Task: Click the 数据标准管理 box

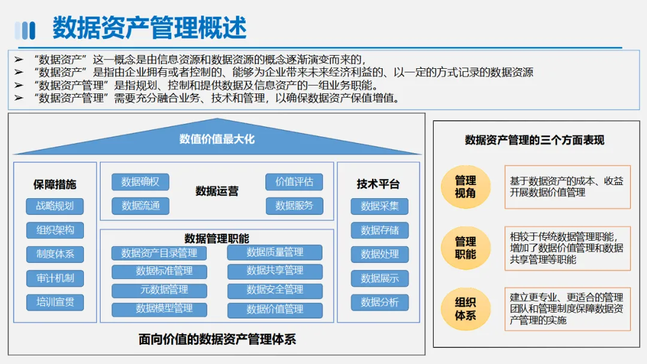Action: [x=159, y=271]
